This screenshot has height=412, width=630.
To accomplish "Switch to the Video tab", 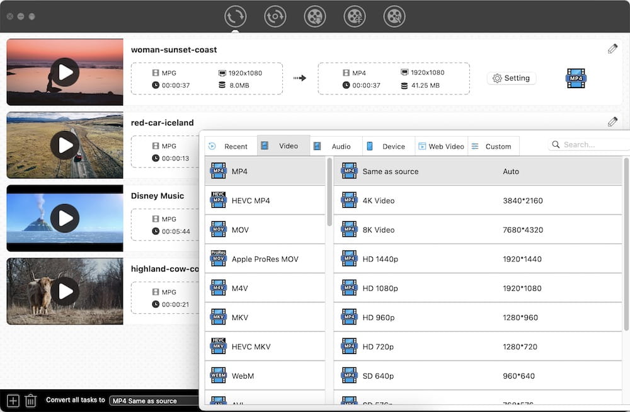I will (x=283, y=146).
